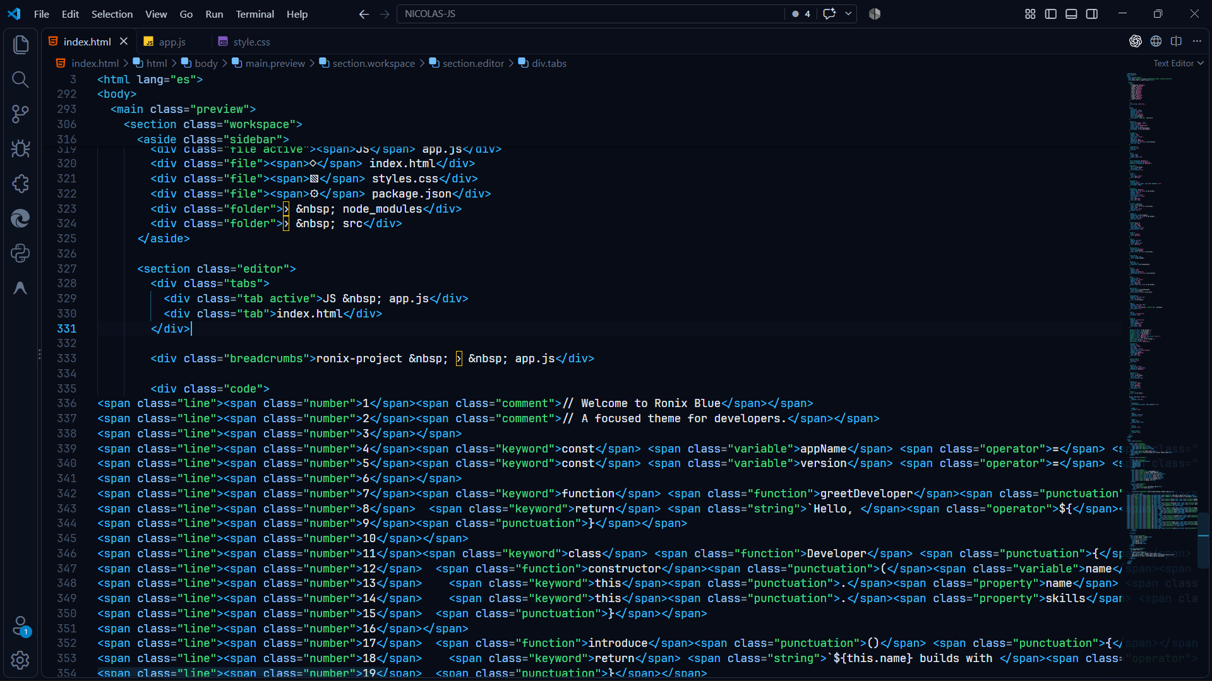The height and width of the screenshot is (681, 1212).
Task: Open the Selection menu
Action: [112, 14]
